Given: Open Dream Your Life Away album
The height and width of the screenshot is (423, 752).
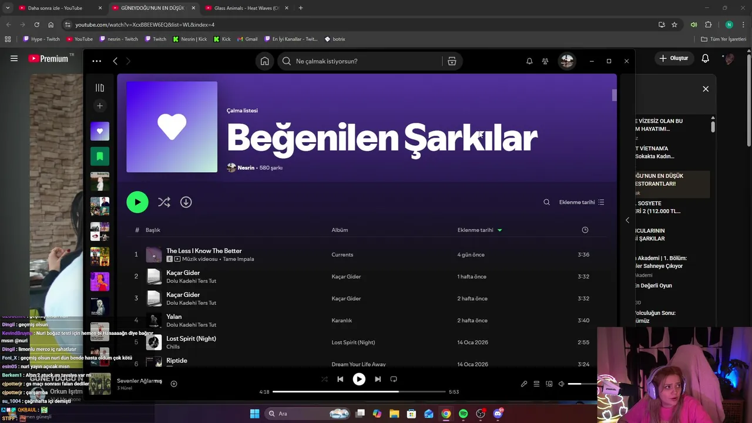Looking at the screenshot, I should pyautogui.click(x=358, y=364).
